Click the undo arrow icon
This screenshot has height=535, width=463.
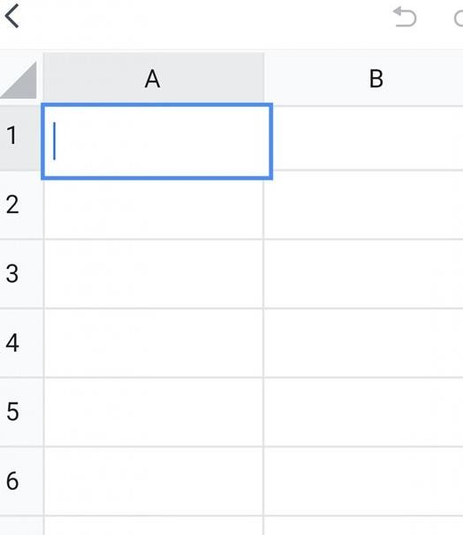(x=405, y=17)
